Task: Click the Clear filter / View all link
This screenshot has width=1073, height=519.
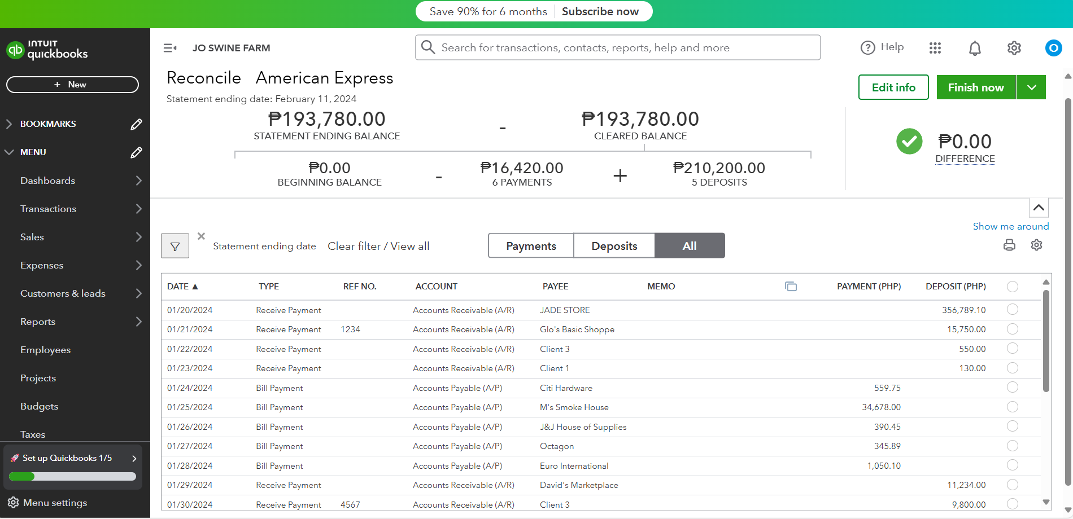Action: (x=378, y=247)
